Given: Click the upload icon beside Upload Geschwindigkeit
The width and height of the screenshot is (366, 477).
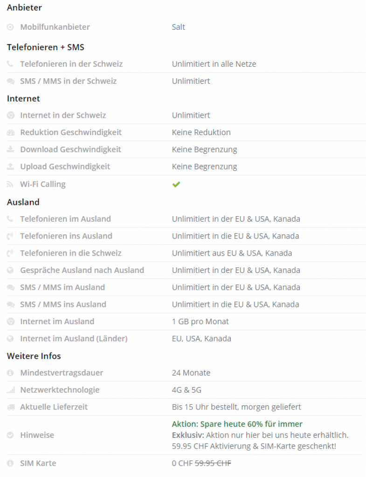Looking at the screenshot, I should [x=10, y=167].
